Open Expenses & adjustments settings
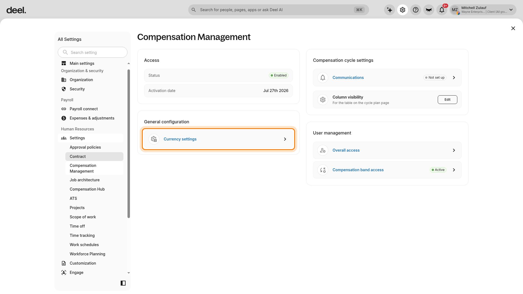 [x=91, y=118]
